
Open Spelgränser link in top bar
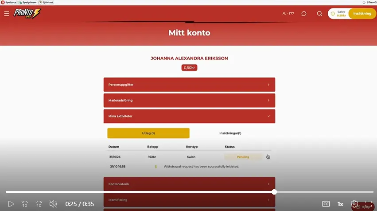[x=27, y=2]
